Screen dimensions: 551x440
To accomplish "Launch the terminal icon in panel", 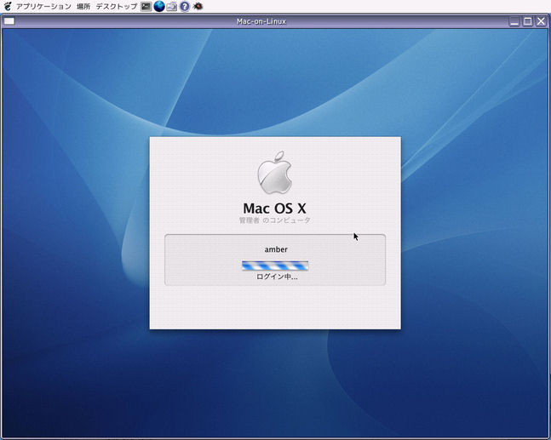I will (146, 6).
